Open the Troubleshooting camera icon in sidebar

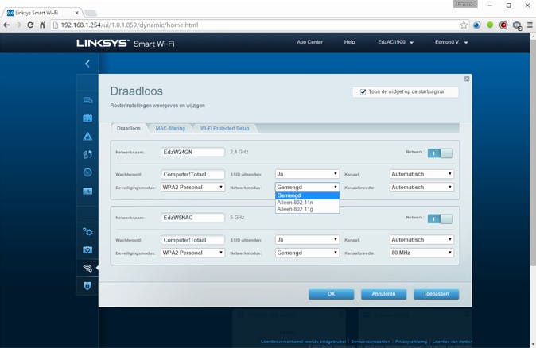[87, 249]
